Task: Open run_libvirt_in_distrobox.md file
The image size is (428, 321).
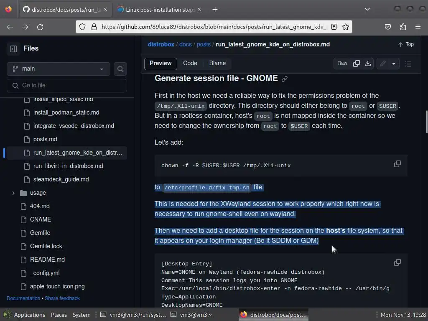Action: pyautogui.click(x=68, y=166)
